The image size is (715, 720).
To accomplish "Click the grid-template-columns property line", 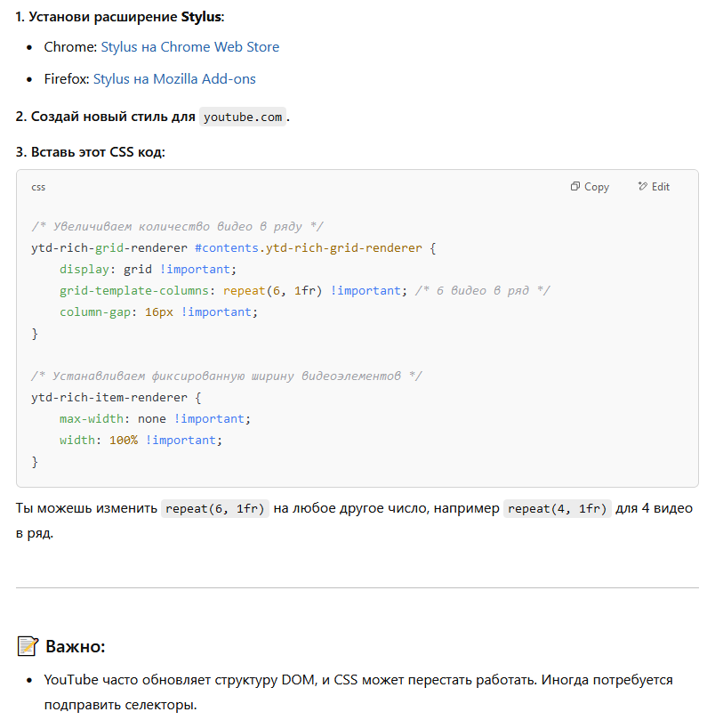I will [305, 291].
